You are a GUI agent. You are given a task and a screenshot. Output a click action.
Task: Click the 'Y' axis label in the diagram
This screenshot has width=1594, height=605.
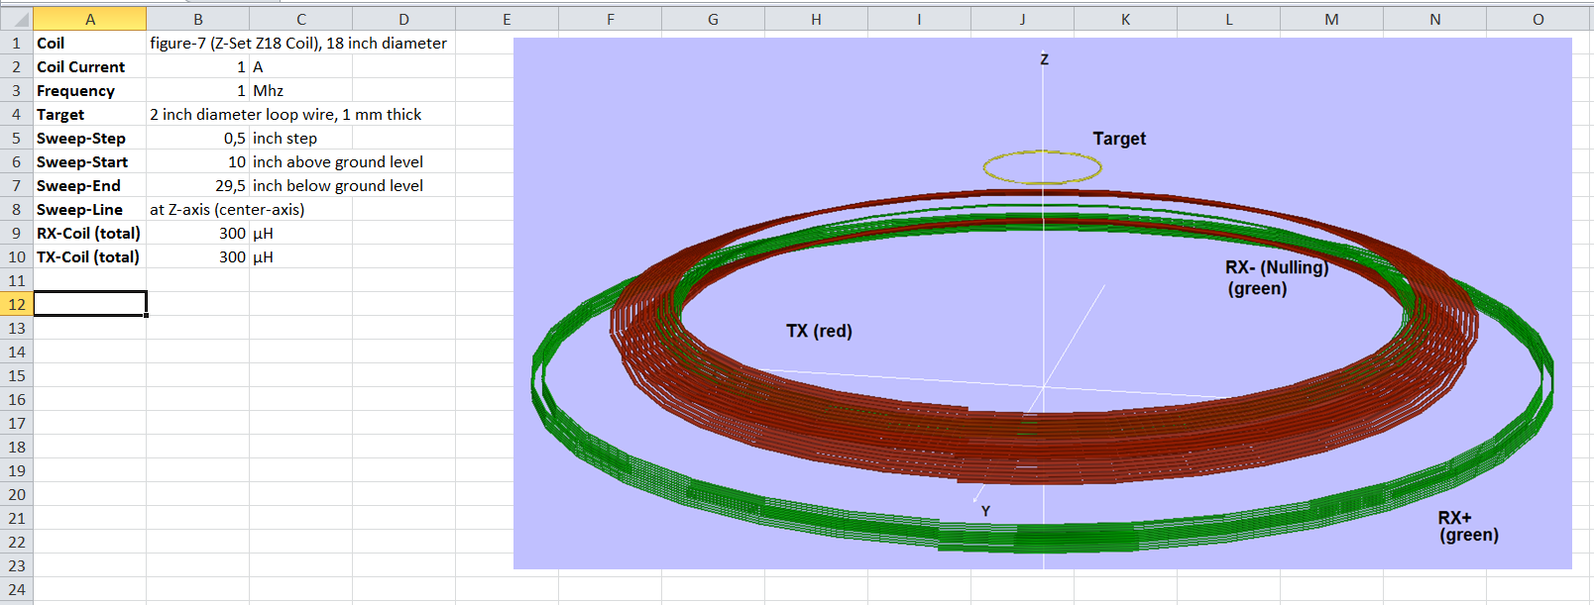click(x=985, y=511)
